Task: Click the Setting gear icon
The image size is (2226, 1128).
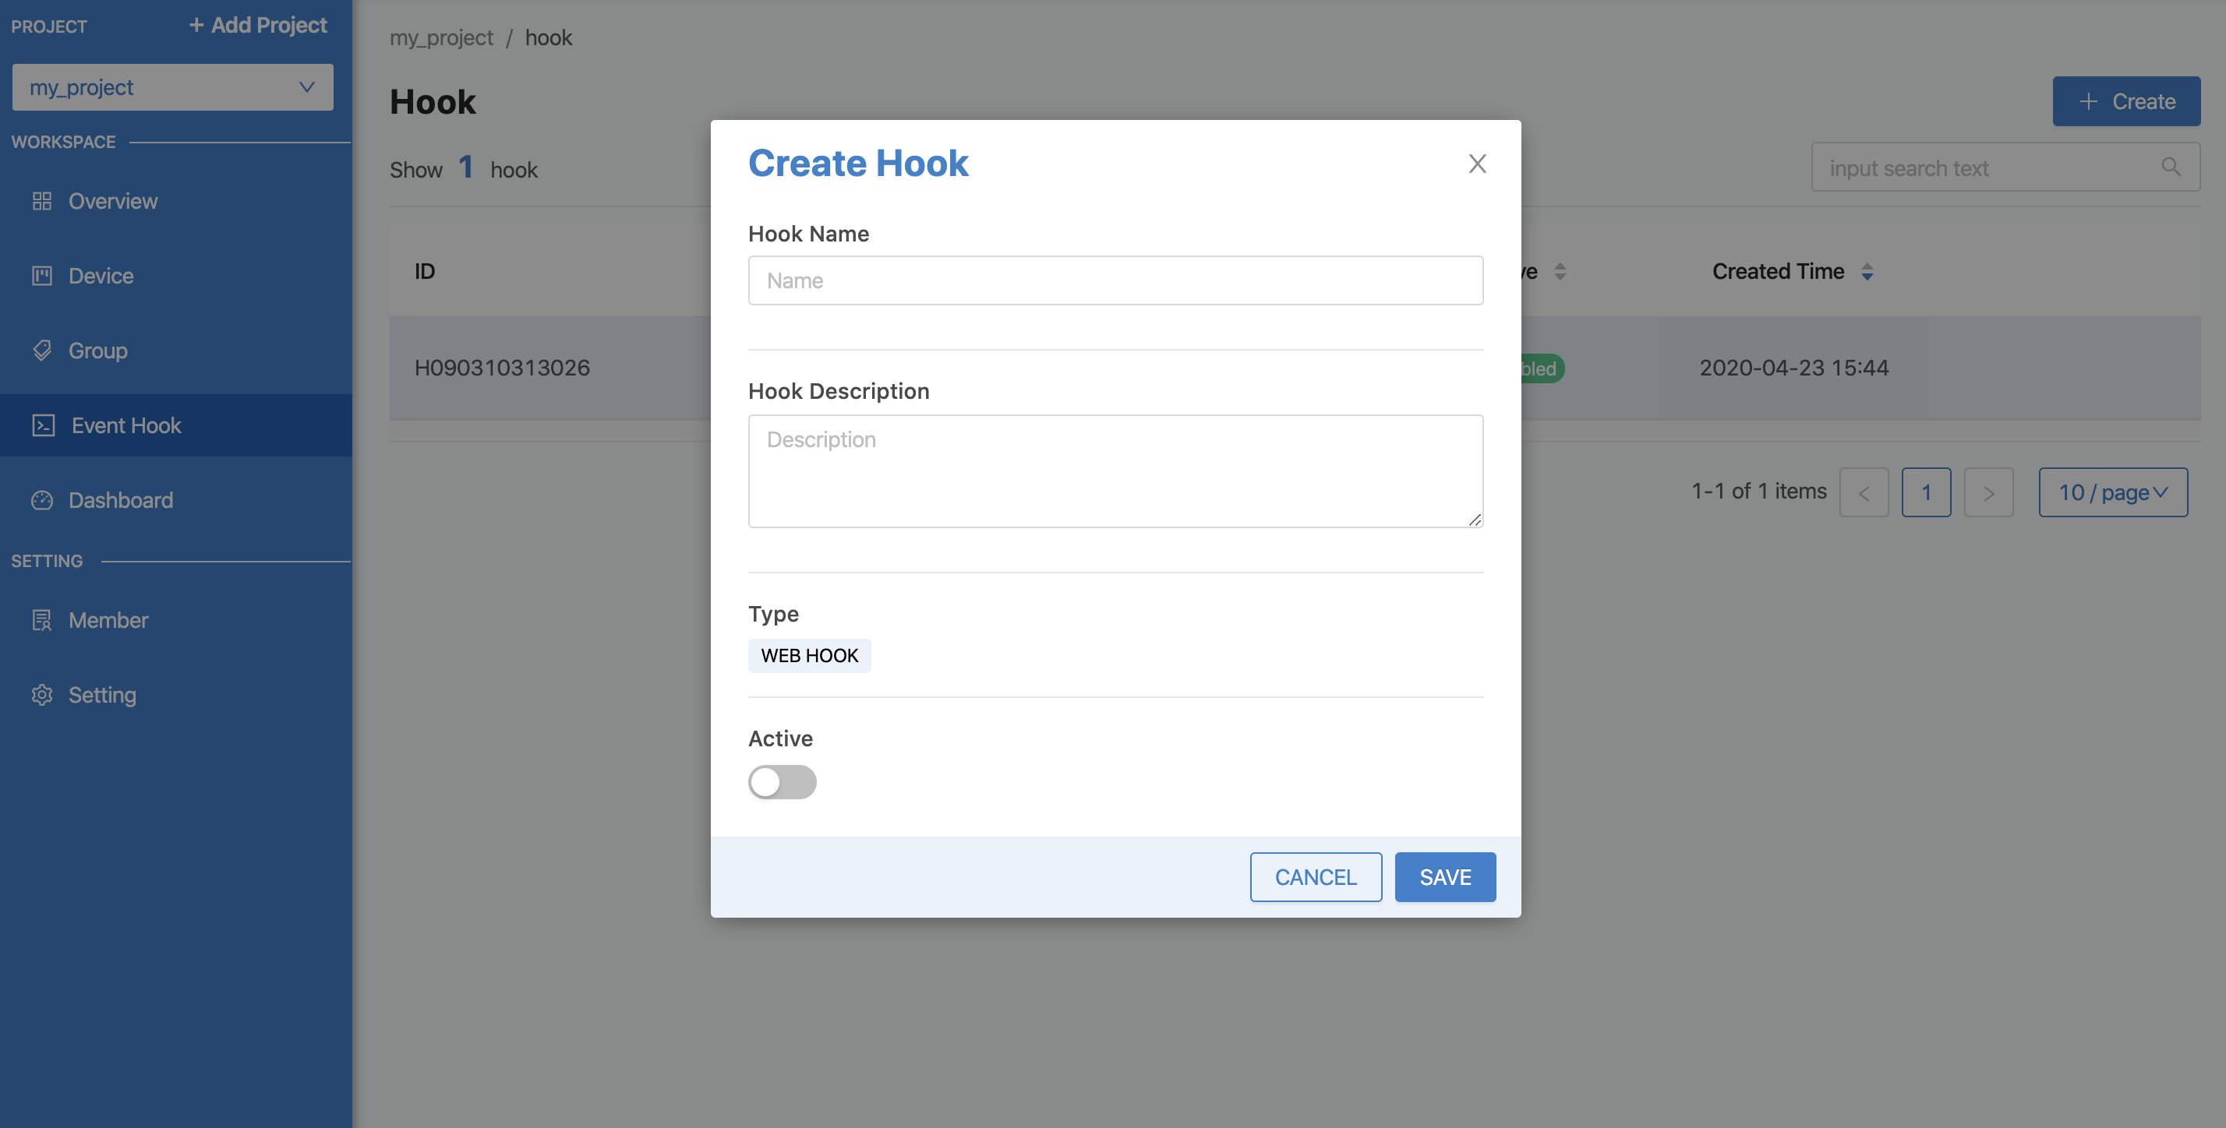Action: coord(41,696)
